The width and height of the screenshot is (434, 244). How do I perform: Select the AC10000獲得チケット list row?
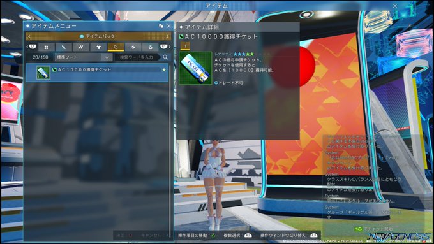tap(97, 73)
